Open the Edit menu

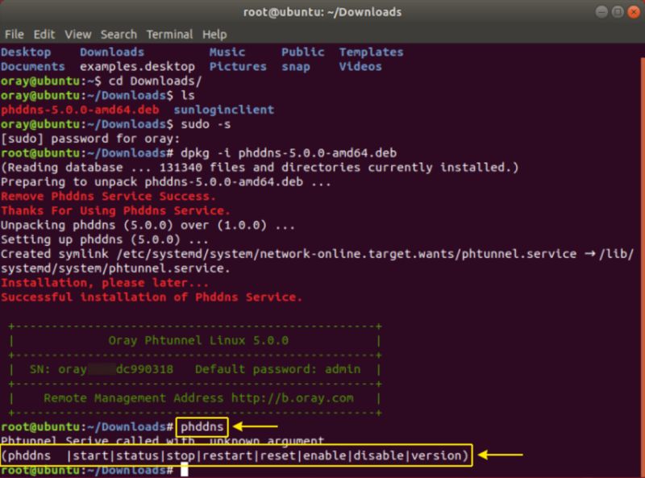pyautogui.click(x=44, y=35)
